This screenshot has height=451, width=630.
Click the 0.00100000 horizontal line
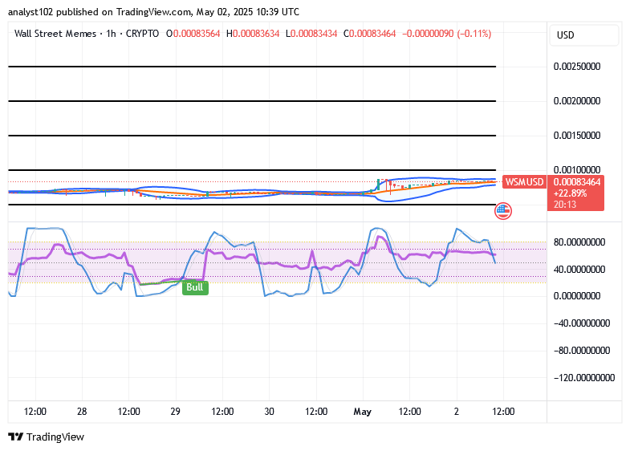click(x=252, y=170)
